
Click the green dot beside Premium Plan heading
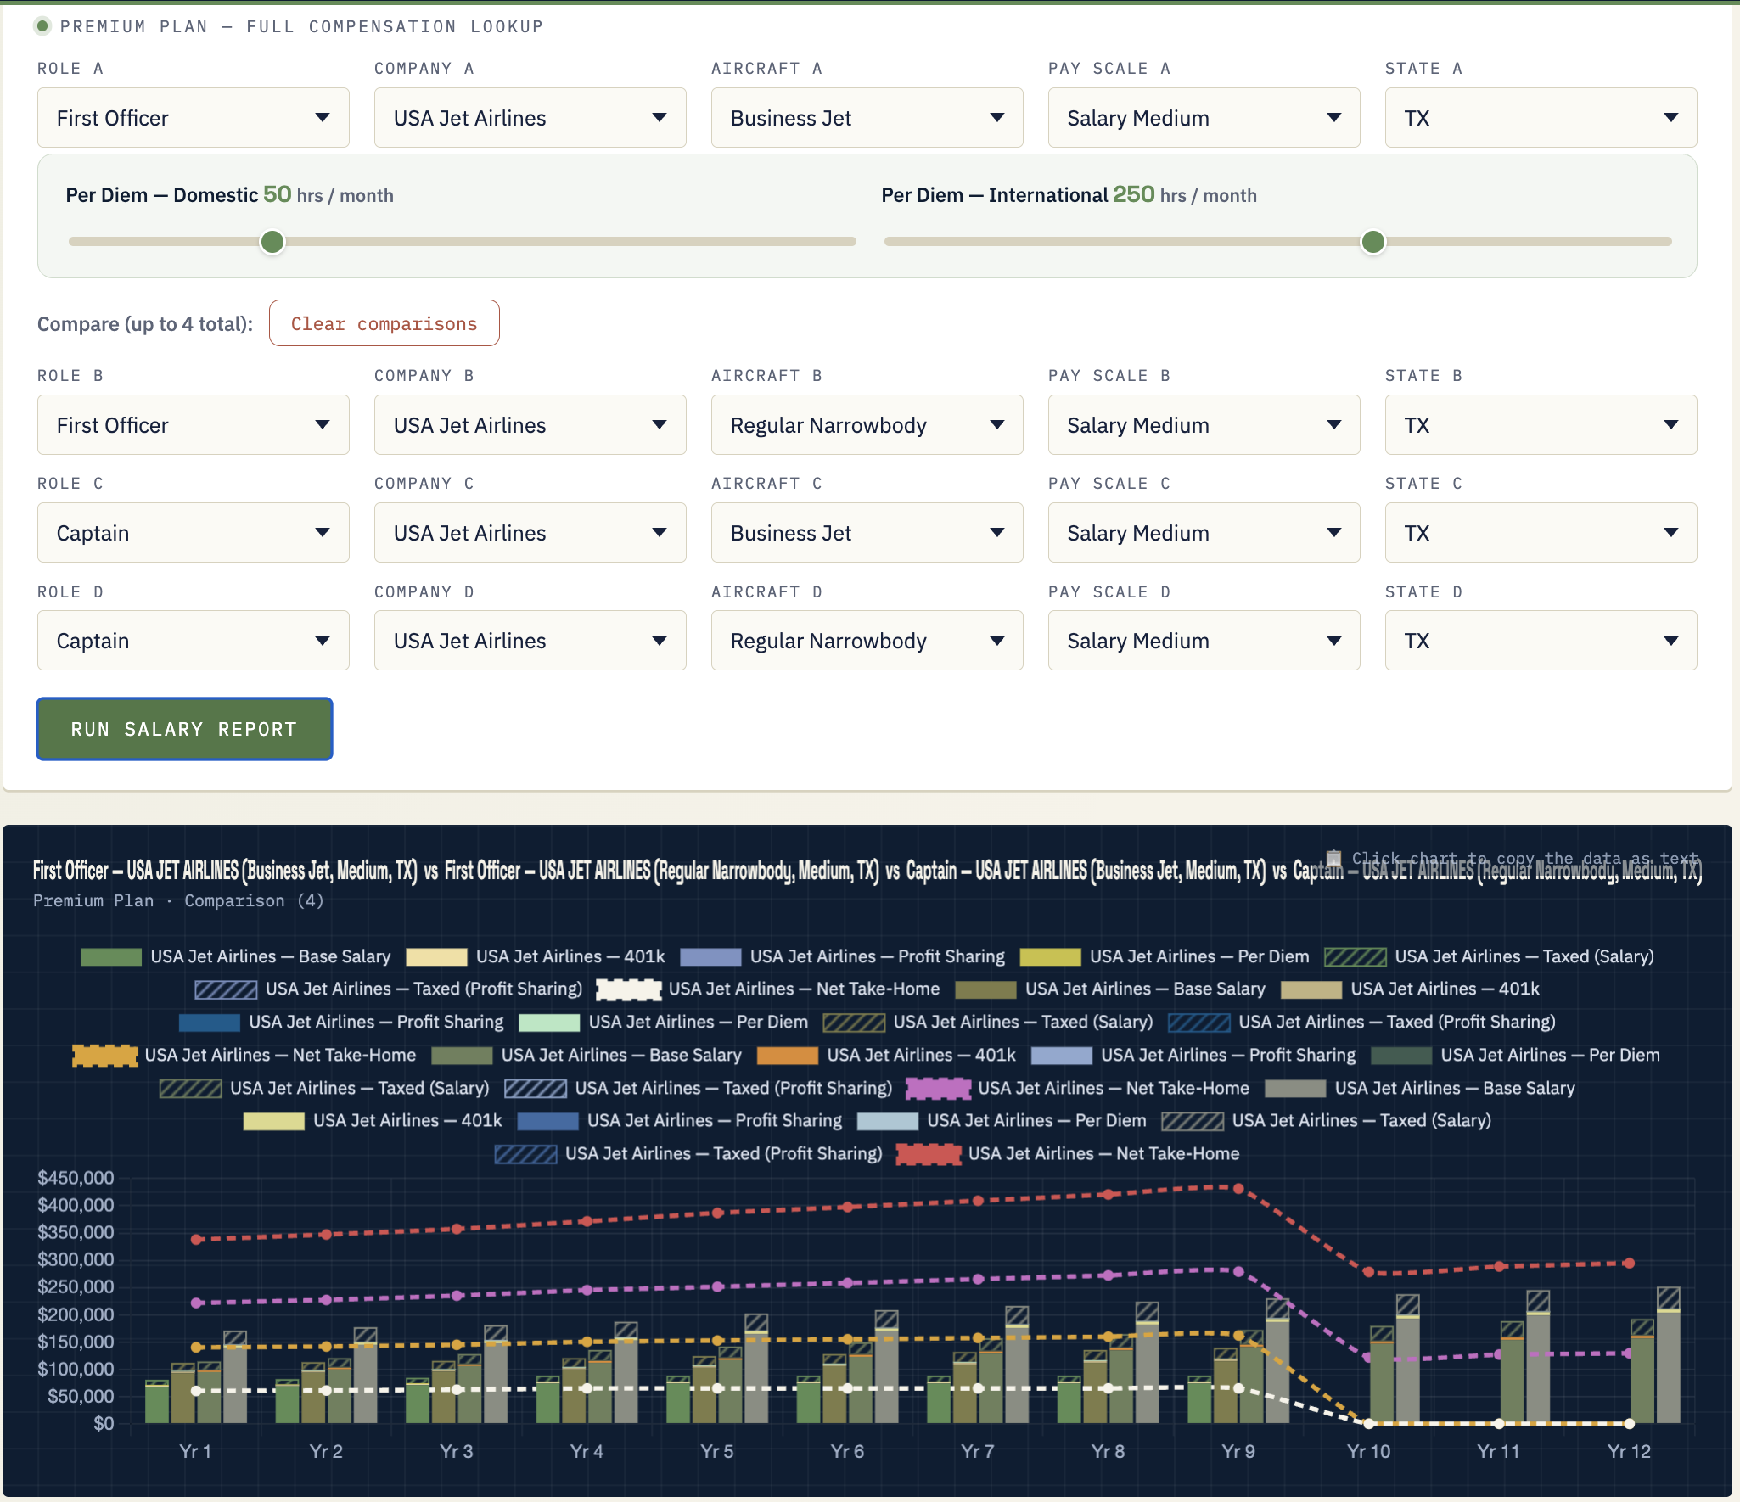[x=42, y=26]
